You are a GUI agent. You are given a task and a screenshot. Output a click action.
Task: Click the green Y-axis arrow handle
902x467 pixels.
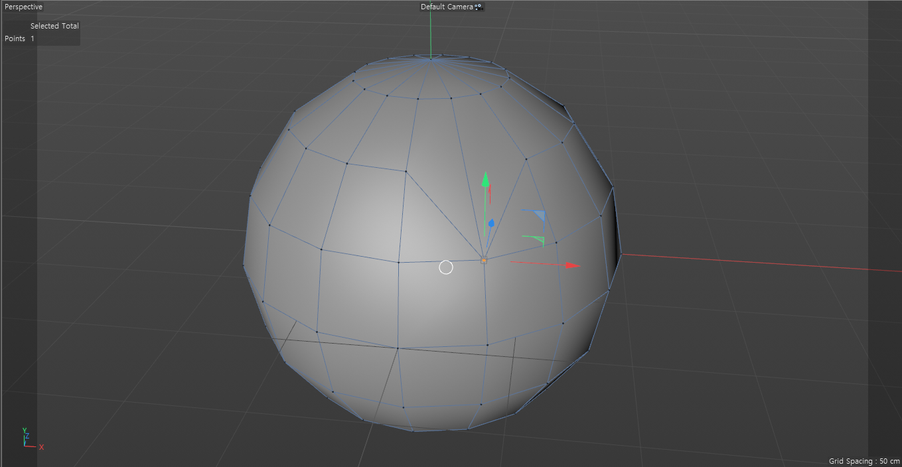(x=485, y=179)
